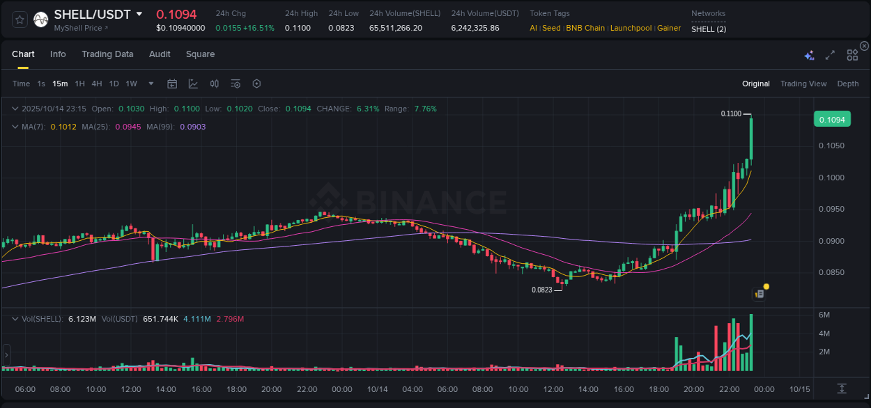Open the Audit tab
The image size is (871, 408).
coord(160,54)
